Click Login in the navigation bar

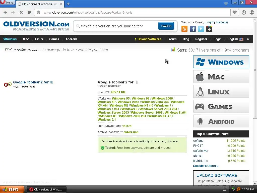218,39
